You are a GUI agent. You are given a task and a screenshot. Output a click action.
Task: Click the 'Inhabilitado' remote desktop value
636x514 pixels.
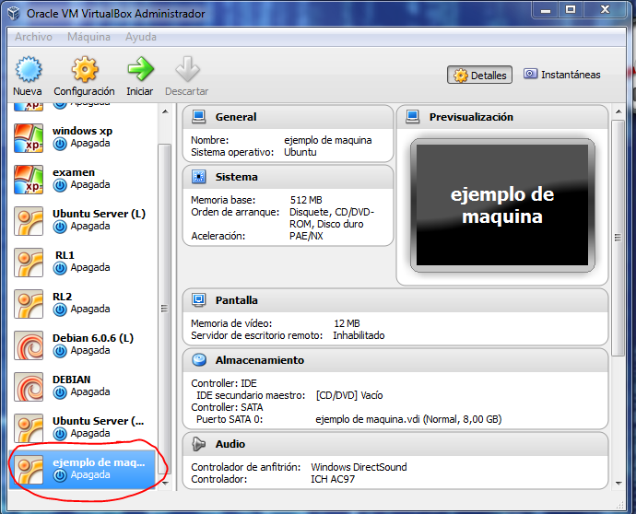(359, 335)
